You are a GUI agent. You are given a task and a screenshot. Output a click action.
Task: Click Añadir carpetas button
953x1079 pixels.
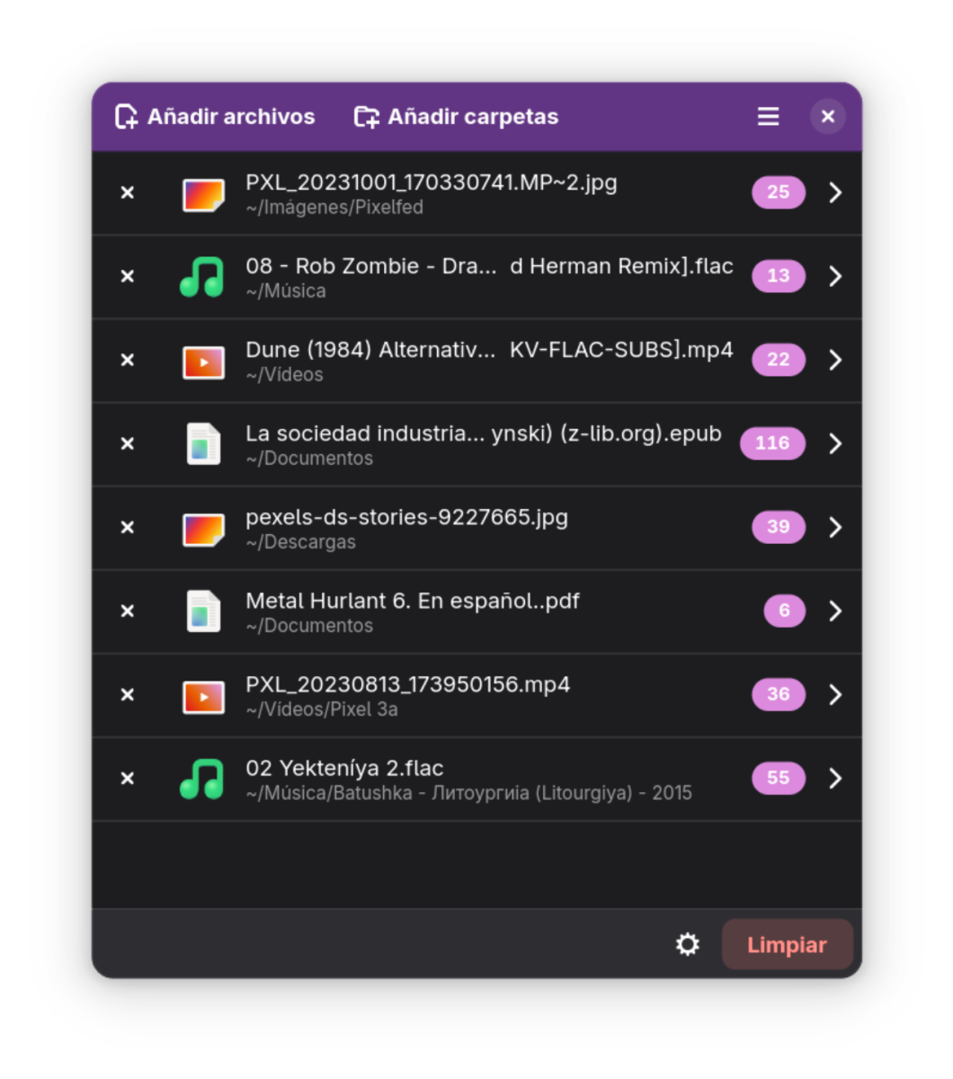[456, 117]
